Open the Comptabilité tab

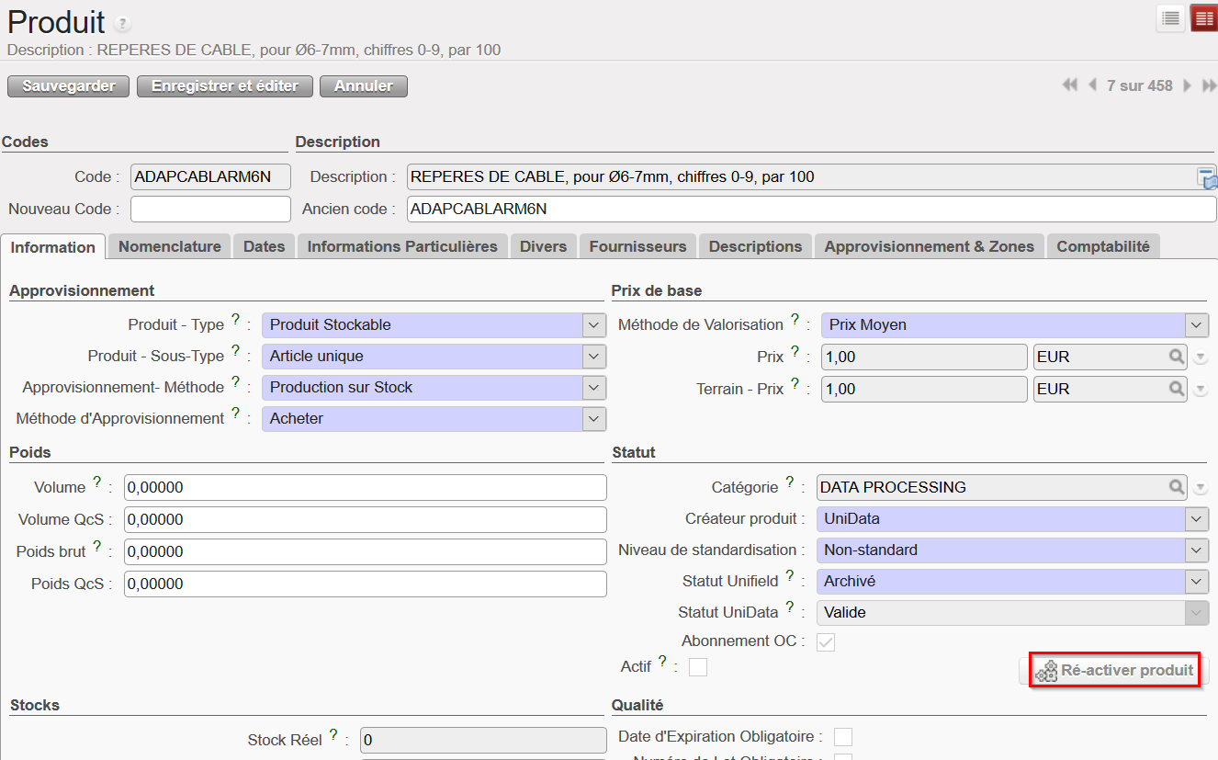(x=1102, y=246)
